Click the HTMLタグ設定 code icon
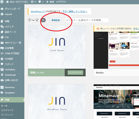Screen dimensions: 139x119 2,53
